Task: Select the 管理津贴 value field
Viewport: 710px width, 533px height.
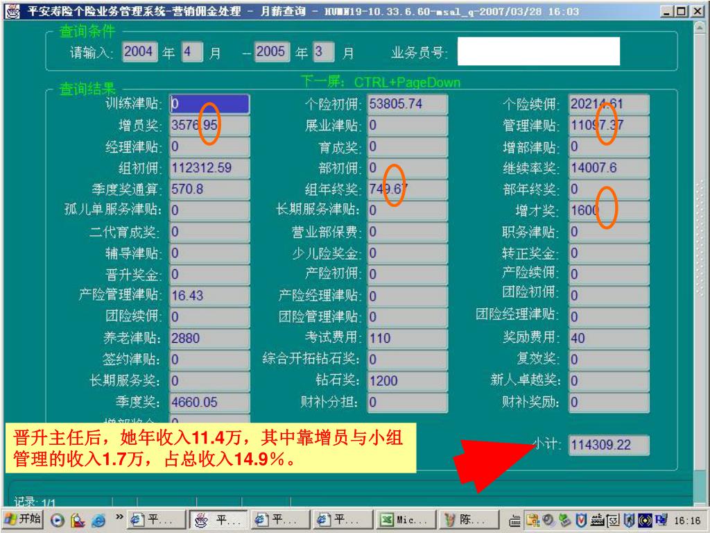Action: pos(609,126)
